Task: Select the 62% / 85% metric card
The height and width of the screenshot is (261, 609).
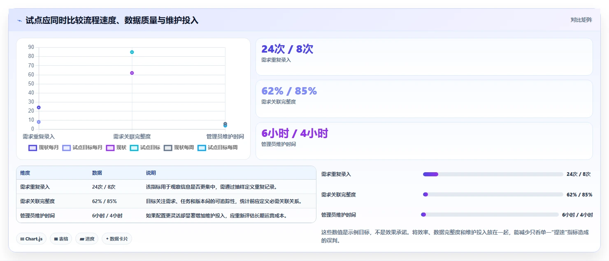Action: coord(424,99)
